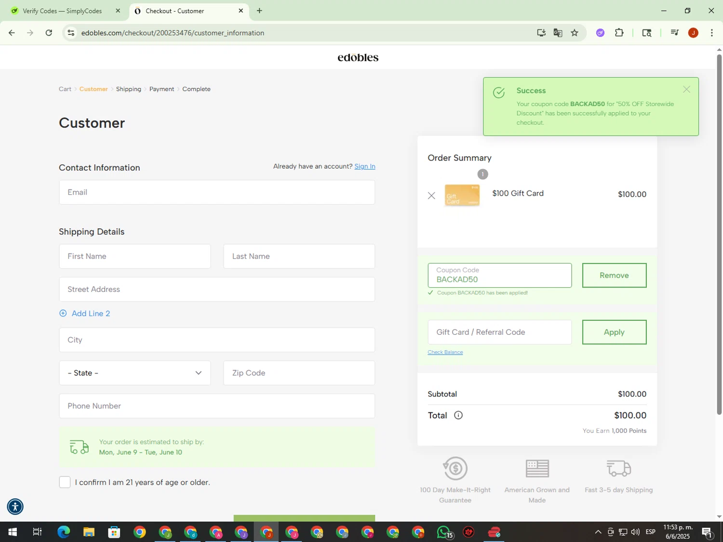
Task: Open the media controls icon
Action: [x=674, y=33]
